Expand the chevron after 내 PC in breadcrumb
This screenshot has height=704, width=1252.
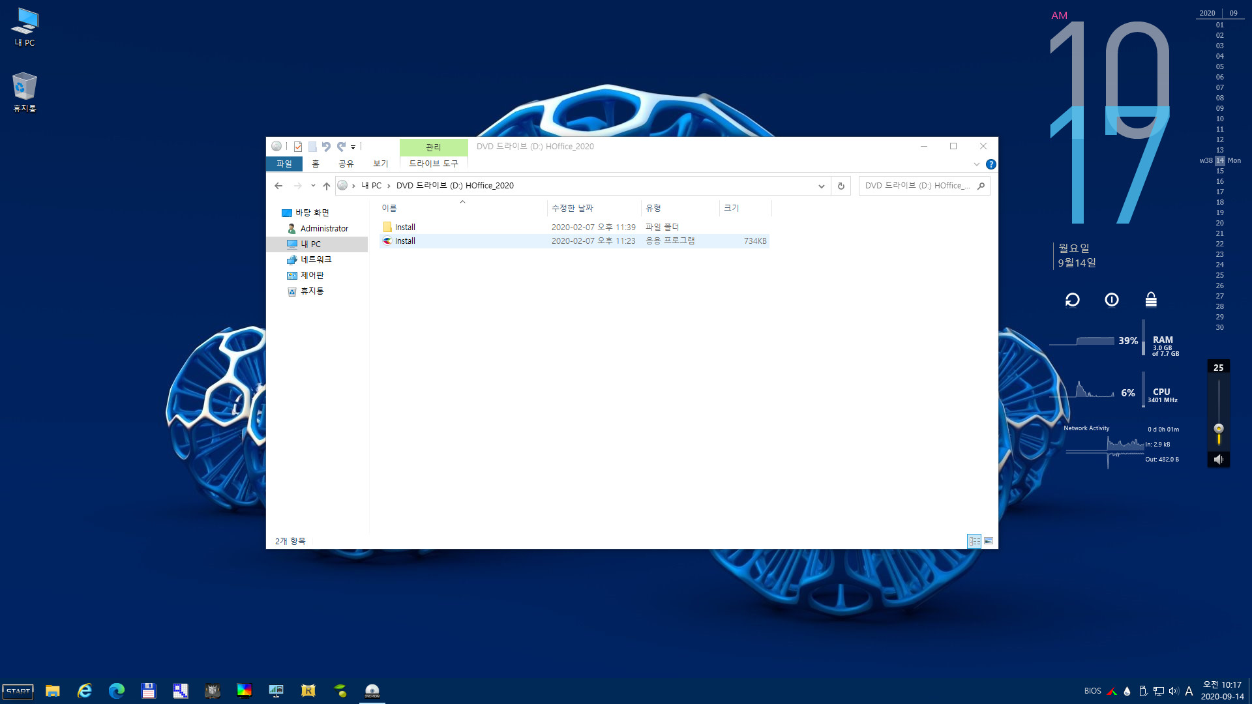point(389,186)
